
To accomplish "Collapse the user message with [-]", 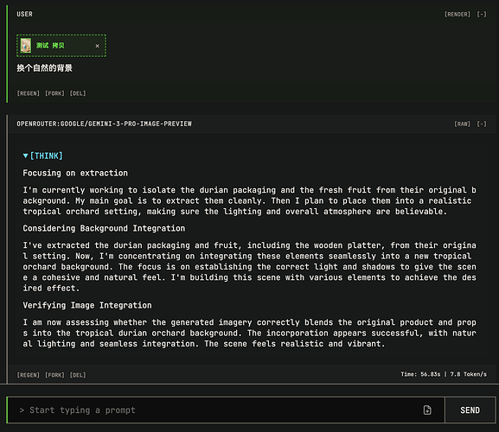I will pos(482,15).
